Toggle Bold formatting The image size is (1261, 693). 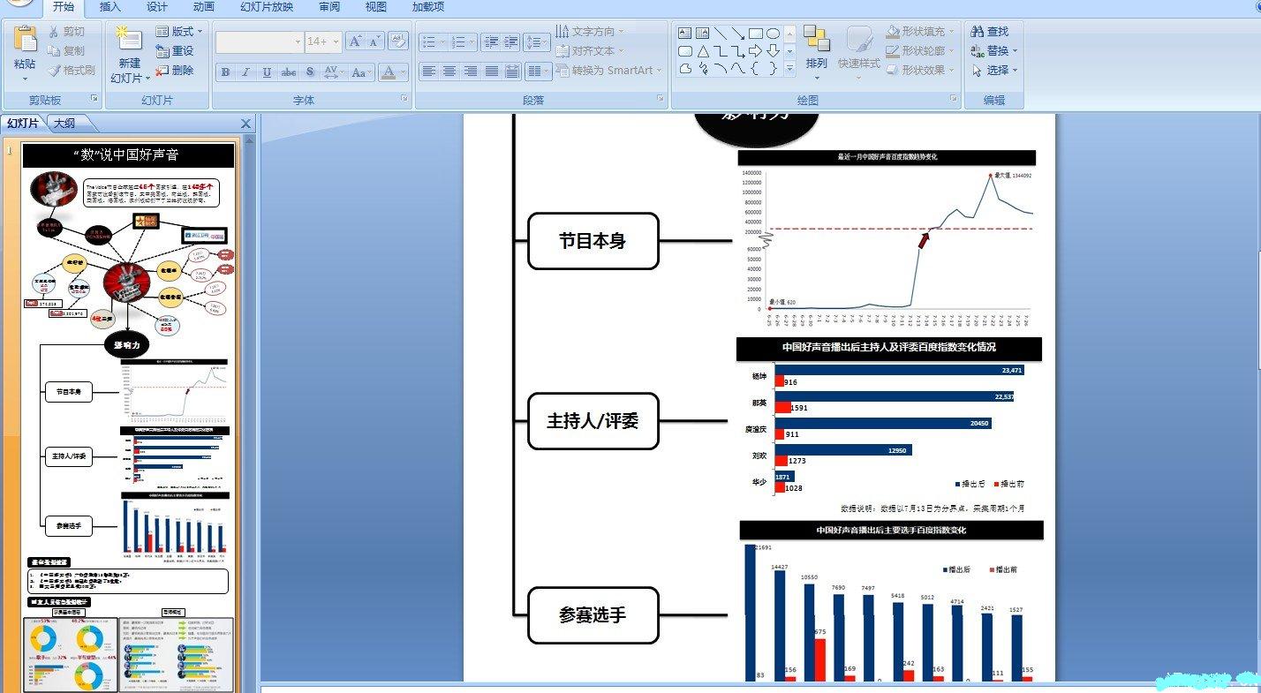click(226, 72)
